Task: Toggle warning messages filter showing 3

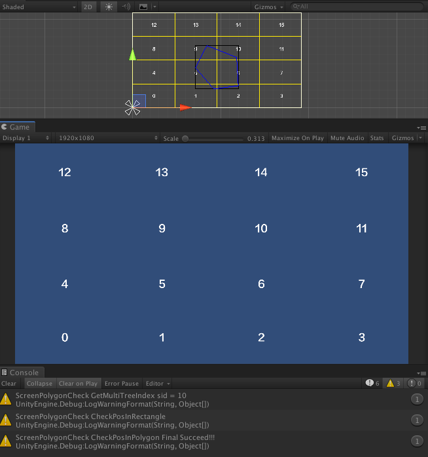Action: [x=394, y=383]
